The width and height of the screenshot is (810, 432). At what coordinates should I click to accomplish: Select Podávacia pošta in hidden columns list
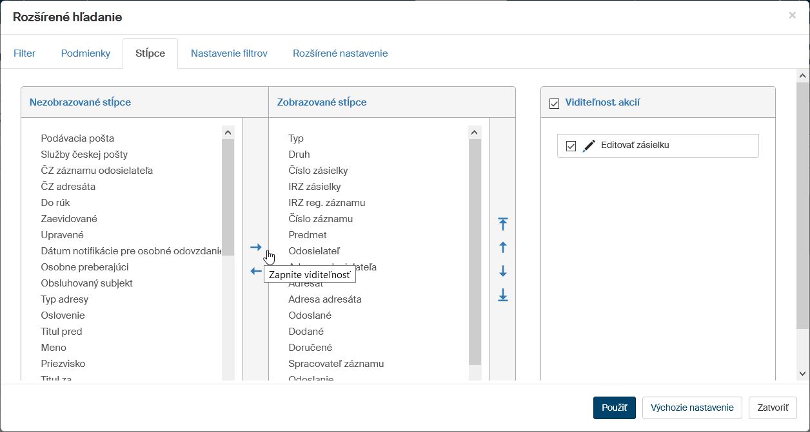pyautogui.click(x=77, y=138)
